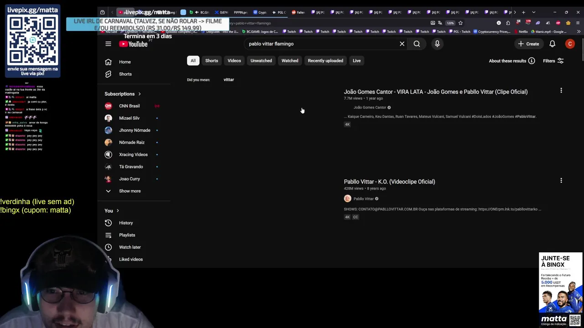Viewport: 584px width, 328px height.
Task: Select the Watched filter chip
Action: pyautogui.click(x=290, y=61)
